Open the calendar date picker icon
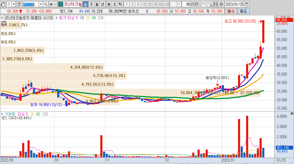Screen dimensions: 294x164 click(247, 4)
